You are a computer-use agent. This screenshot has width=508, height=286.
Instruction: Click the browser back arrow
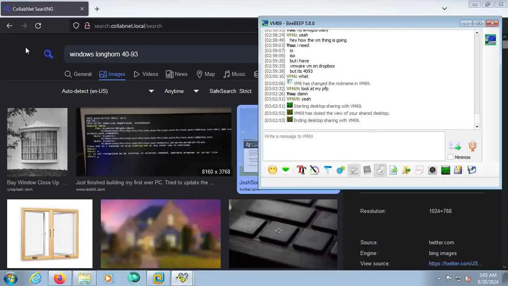click(10, 26)
